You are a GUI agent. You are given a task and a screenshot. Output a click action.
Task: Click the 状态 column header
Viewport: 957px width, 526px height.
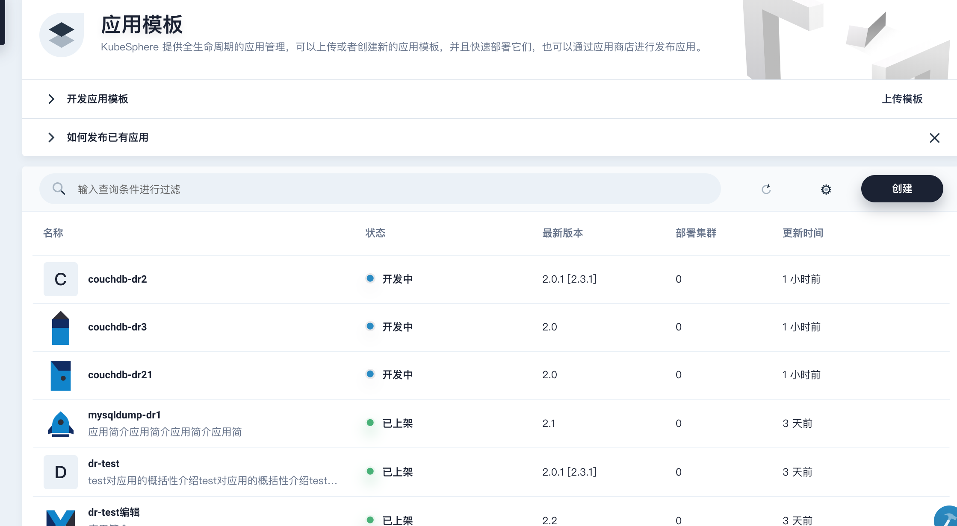point(375,233)
